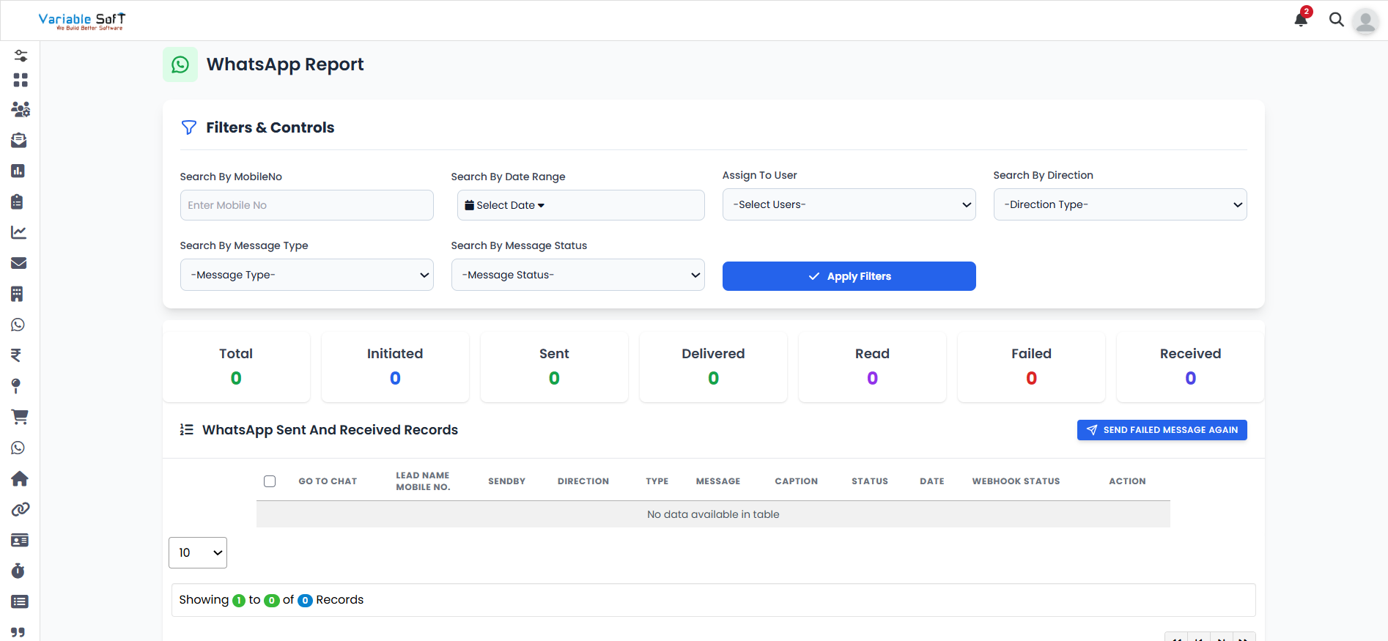Open the Message Type dropdown
The width and height of the screenshot is (1388, 641).
tap(306, 275)
